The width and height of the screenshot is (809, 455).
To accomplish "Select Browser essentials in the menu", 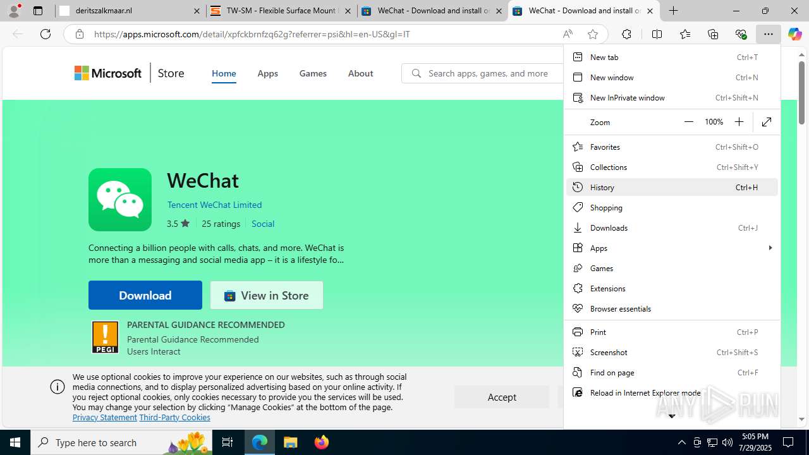I will point(672,308).
